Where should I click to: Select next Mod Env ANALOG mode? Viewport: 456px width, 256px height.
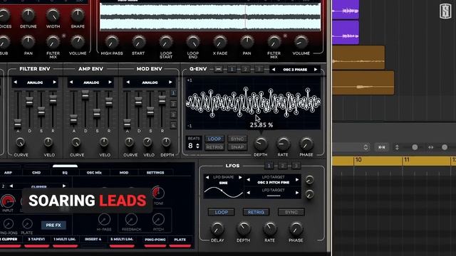[170, 82]
